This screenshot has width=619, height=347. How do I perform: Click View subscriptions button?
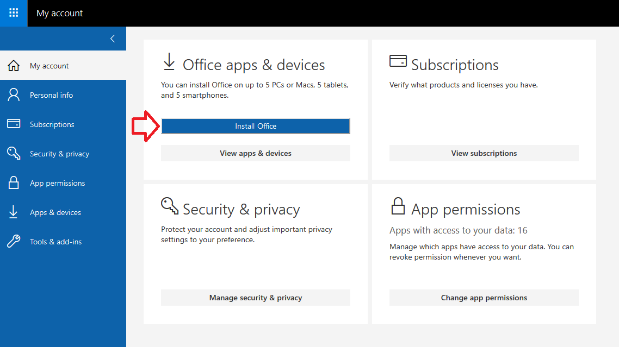click(484, 153)
